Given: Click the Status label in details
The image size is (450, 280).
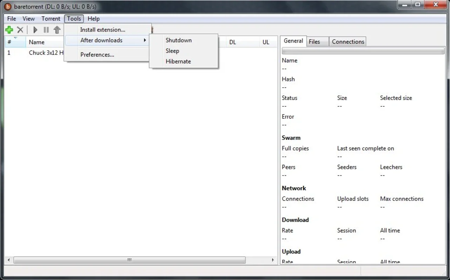Looking at the screenshot, I should (x=290, y=98).
